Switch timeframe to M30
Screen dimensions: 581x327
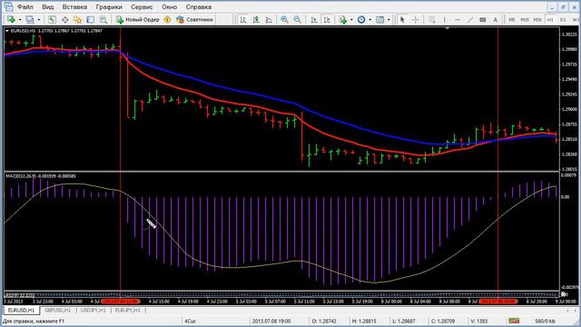click(537, 20)
